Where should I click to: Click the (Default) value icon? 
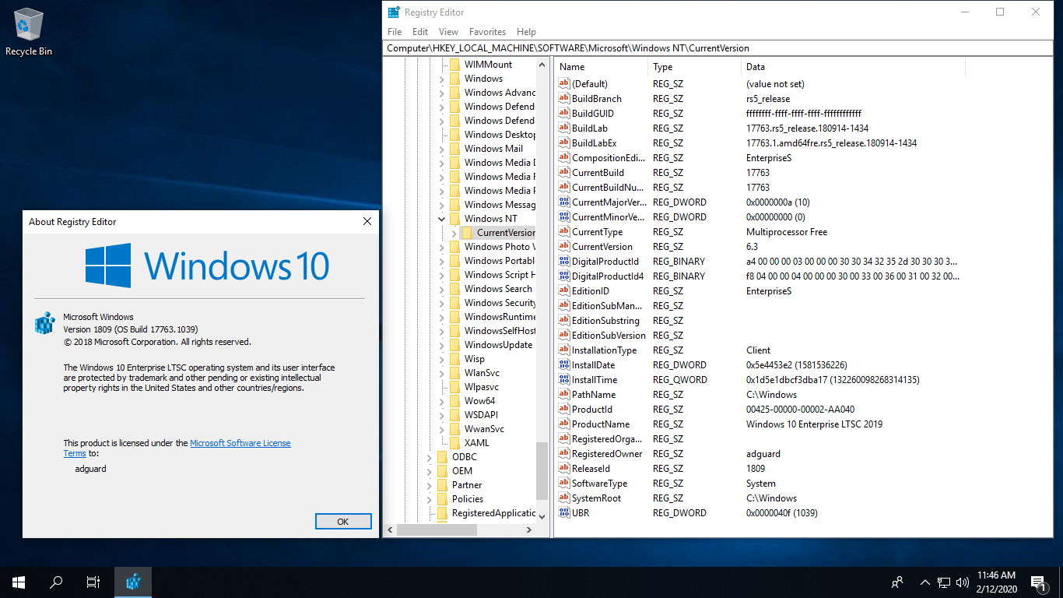564,84
